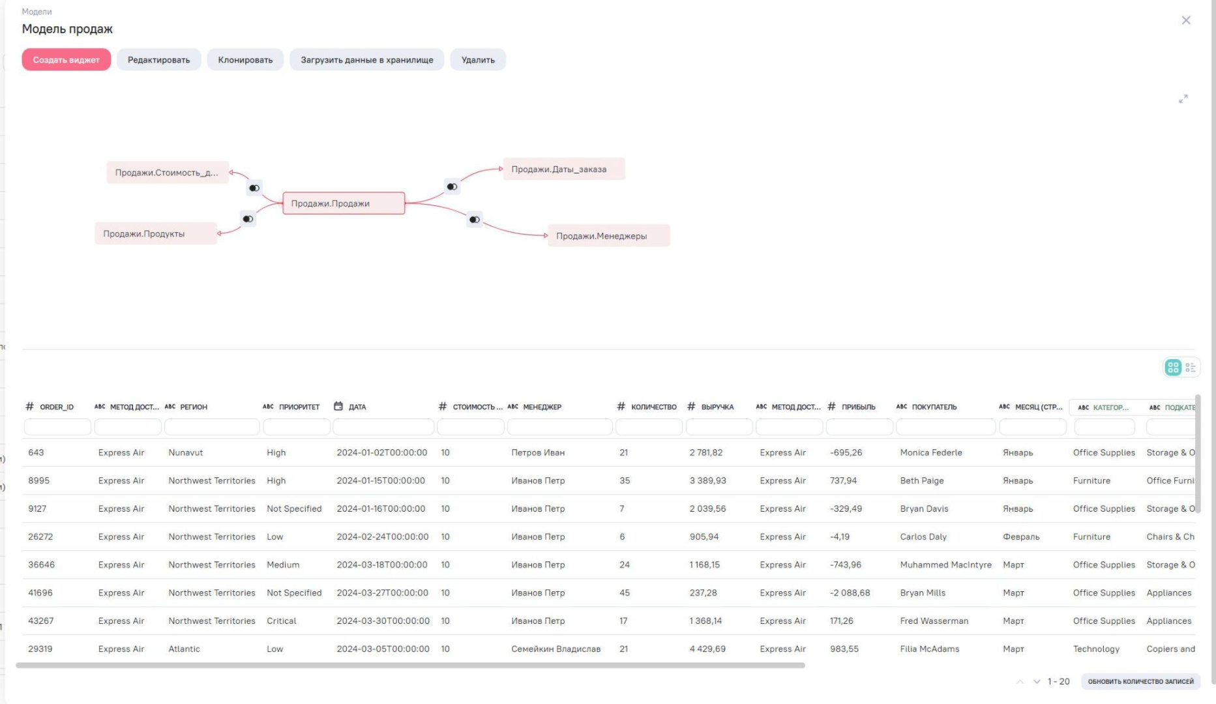The height and width of the screenshot is (704, 1216).
Task: Select the Продажи.Продажи central node
Action: tap(344, 203)
